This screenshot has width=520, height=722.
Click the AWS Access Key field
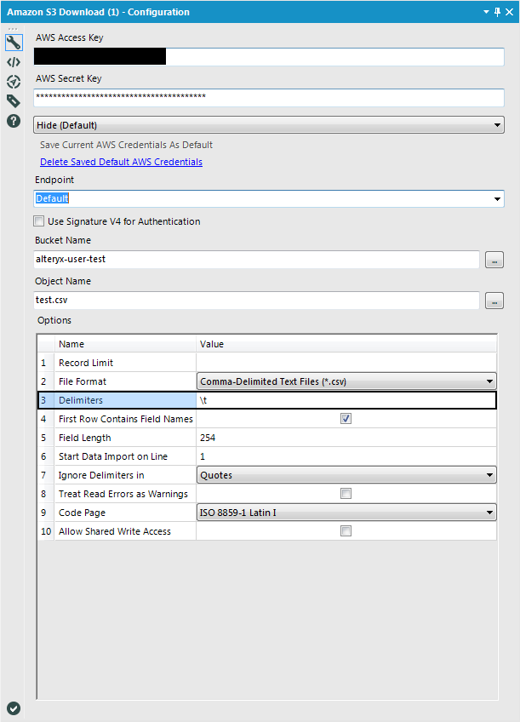click(x=269, y=57)
